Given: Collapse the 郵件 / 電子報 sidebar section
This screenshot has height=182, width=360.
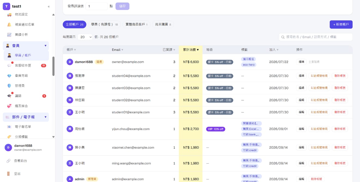Looking at the screenshot, I should 45,117.
